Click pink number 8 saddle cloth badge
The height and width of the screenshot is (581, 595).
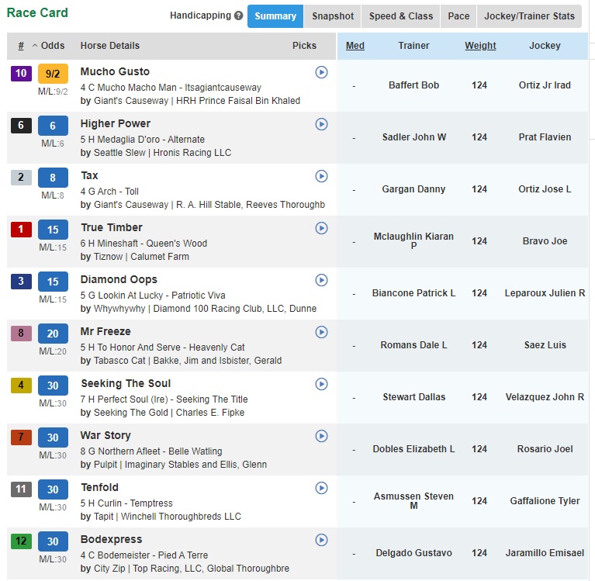tap(21, 334)
